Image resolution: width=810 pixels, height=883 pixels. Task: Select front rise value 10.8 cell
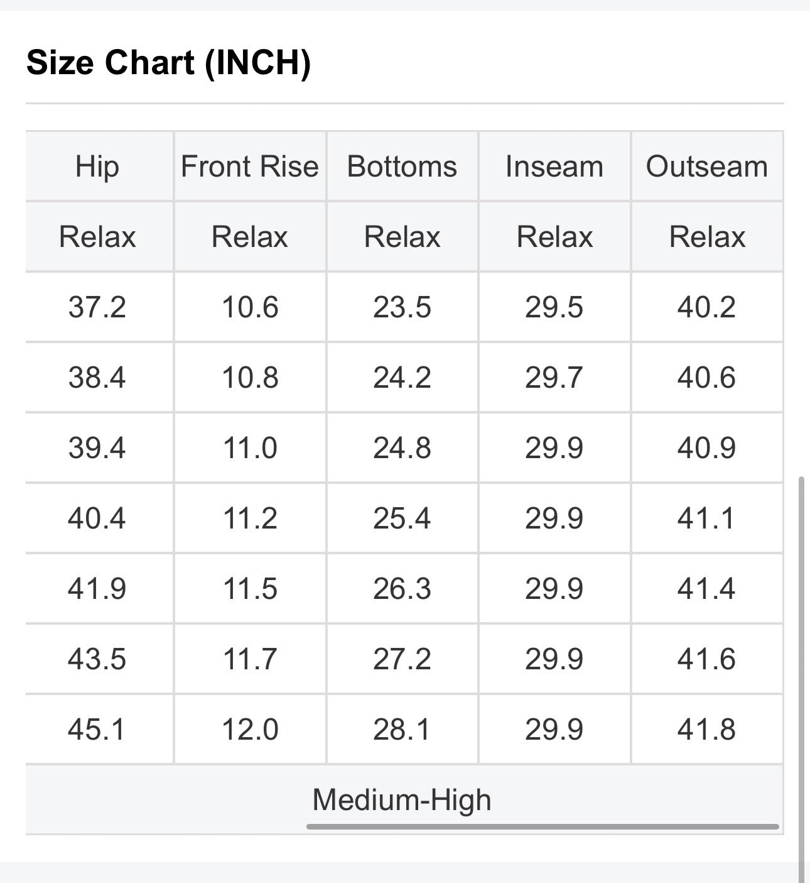[250, 378]
